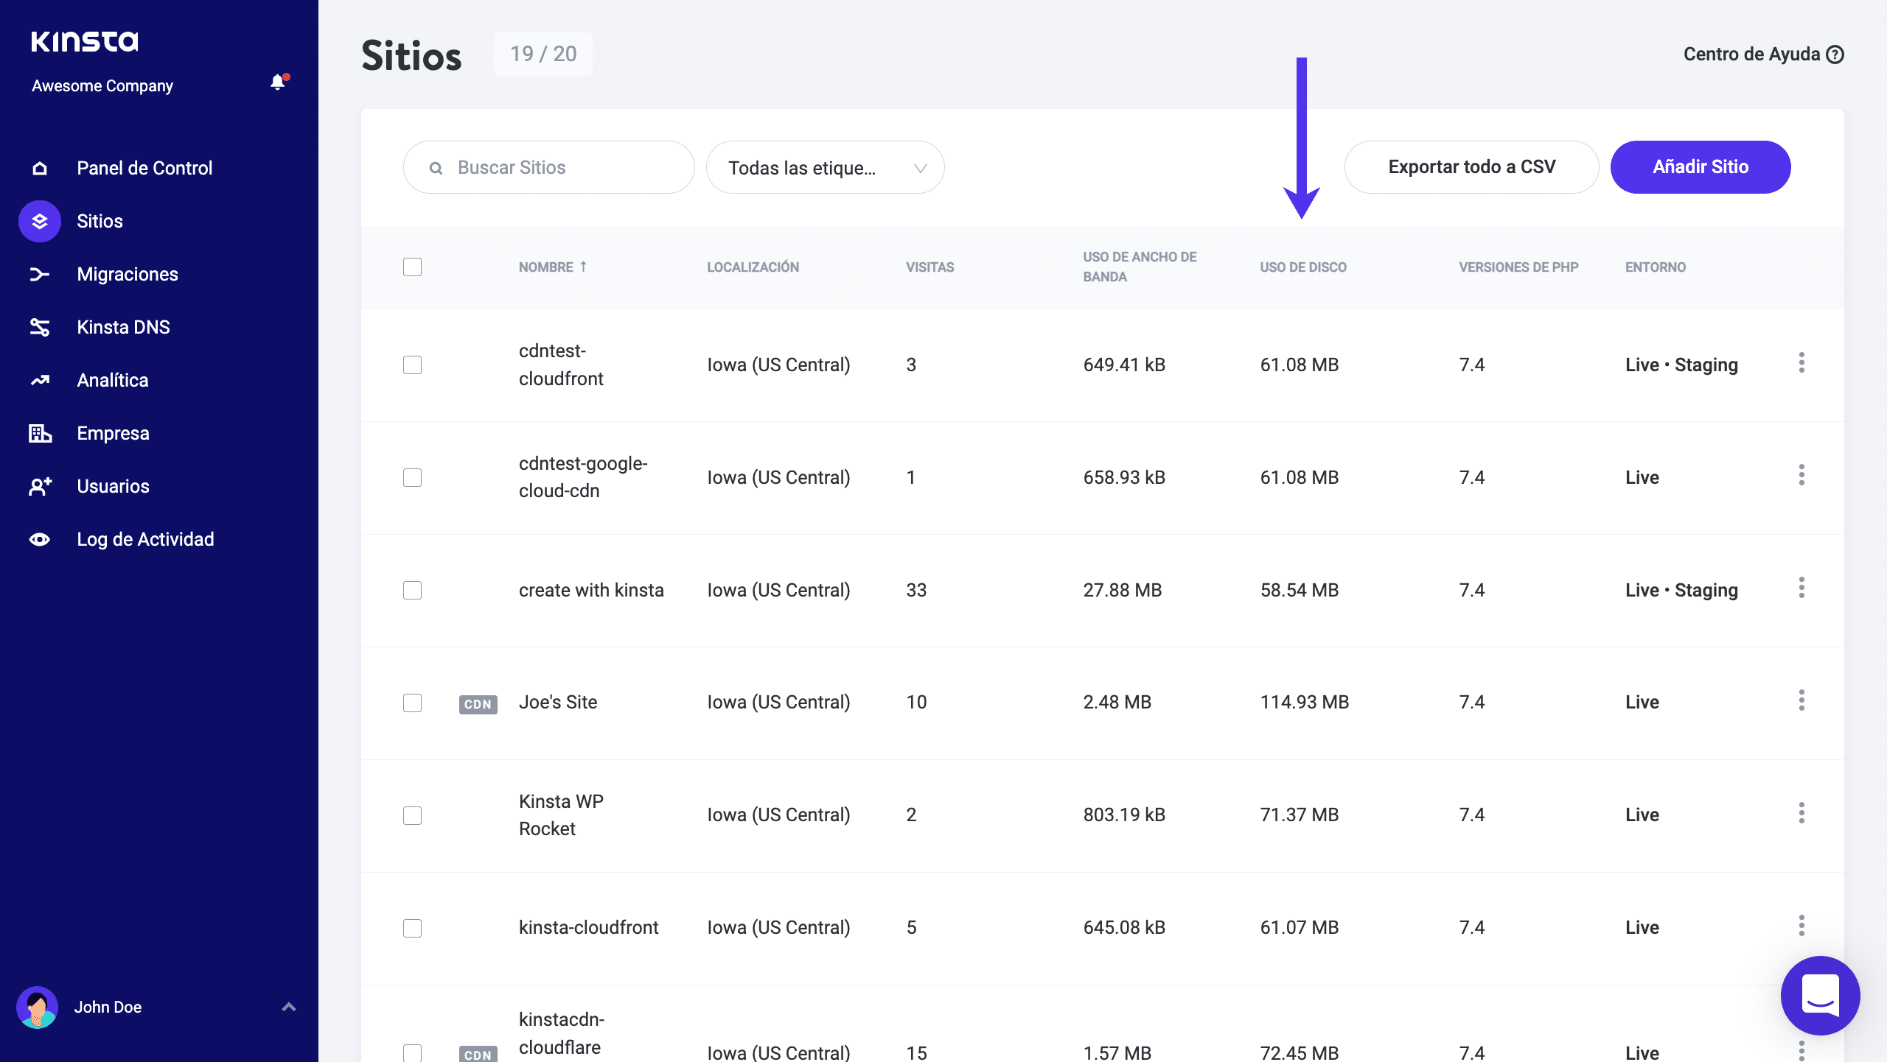Open the Log de Actividad eye icon
The width and height of the screenshot is (1887, 1062).
(x=39, y=539)
